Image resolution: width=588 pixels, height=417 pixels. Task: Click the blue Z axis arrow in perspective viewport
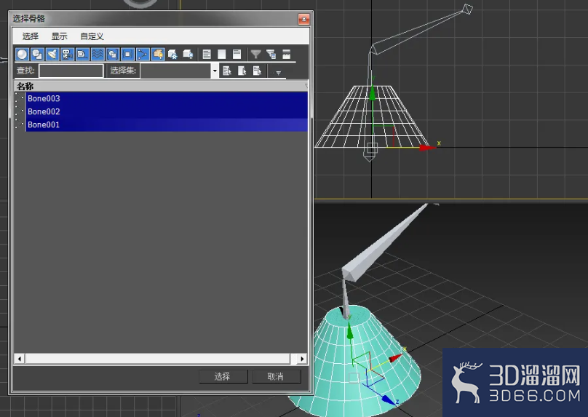click(x=389, y=400)
